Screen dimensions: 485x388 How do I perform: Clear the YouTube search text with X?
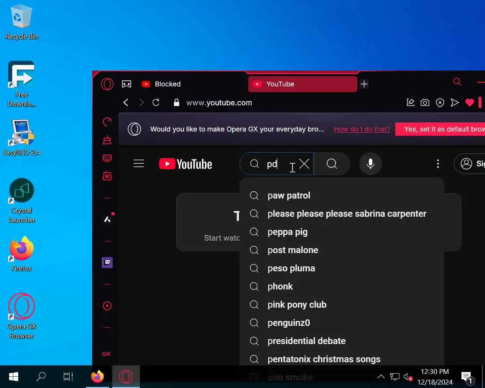pos(304,164)
